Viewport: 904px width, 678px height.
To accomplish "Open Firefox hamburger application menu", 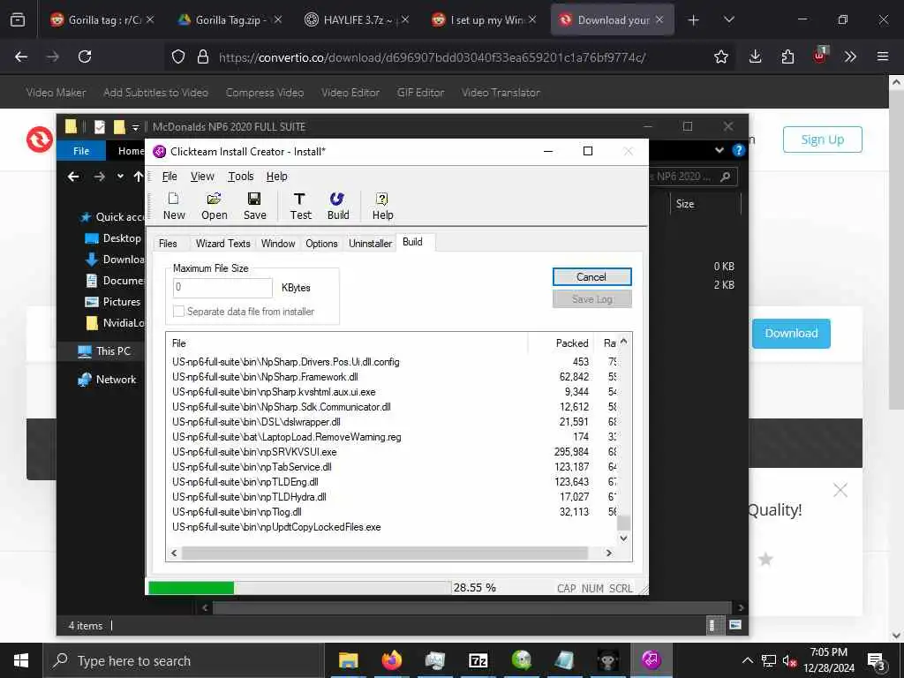I will 883,56.
